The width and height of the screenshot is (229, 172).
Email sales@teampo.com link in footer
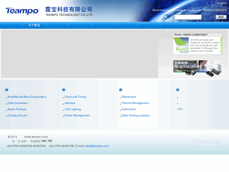pos(96,146)
